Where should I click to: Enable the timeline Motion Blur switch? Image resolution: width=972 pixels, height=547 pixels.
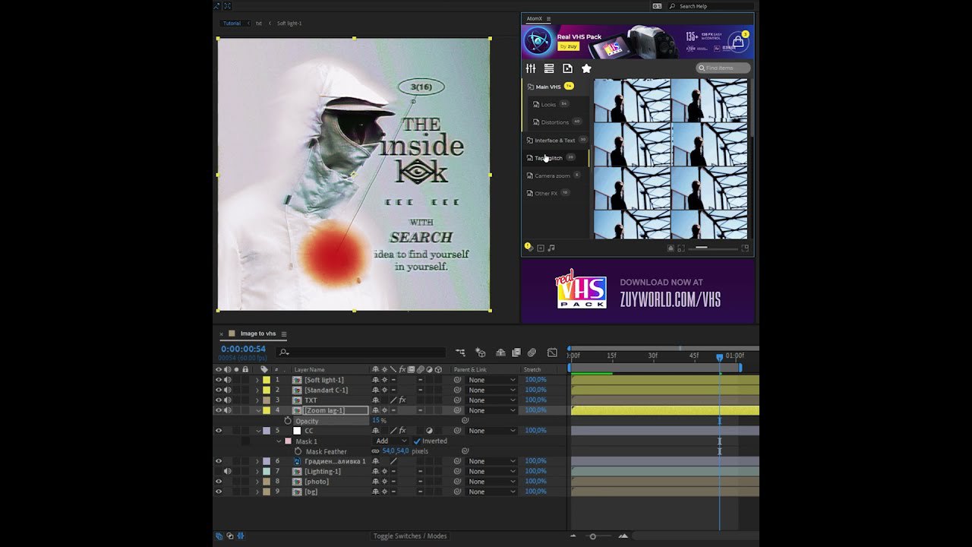532,353
